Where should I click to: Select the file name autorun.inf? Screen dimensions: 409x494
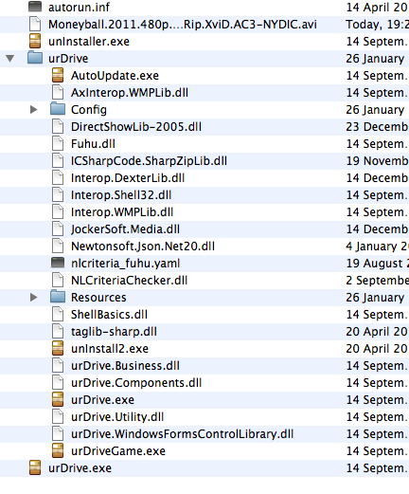pos(79,8)
